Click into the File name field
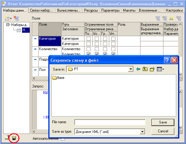The width and height of the screenshot is (186, 144). 110,122
